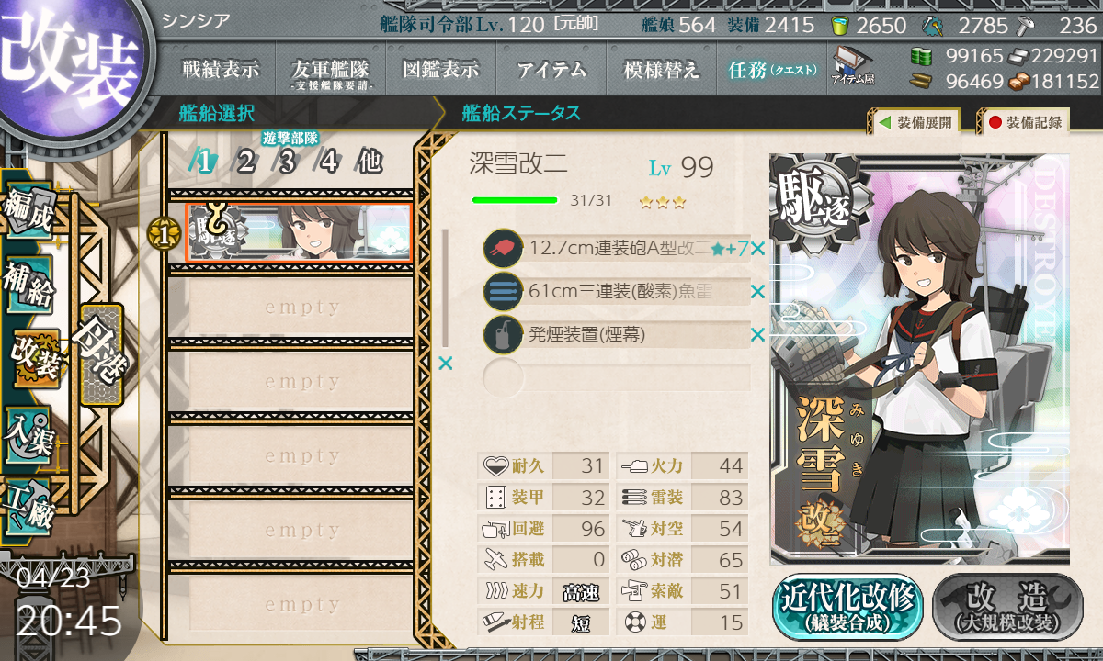
Task: Remove the 61cm triple torpedo equipment
Action: click(757, 292)
